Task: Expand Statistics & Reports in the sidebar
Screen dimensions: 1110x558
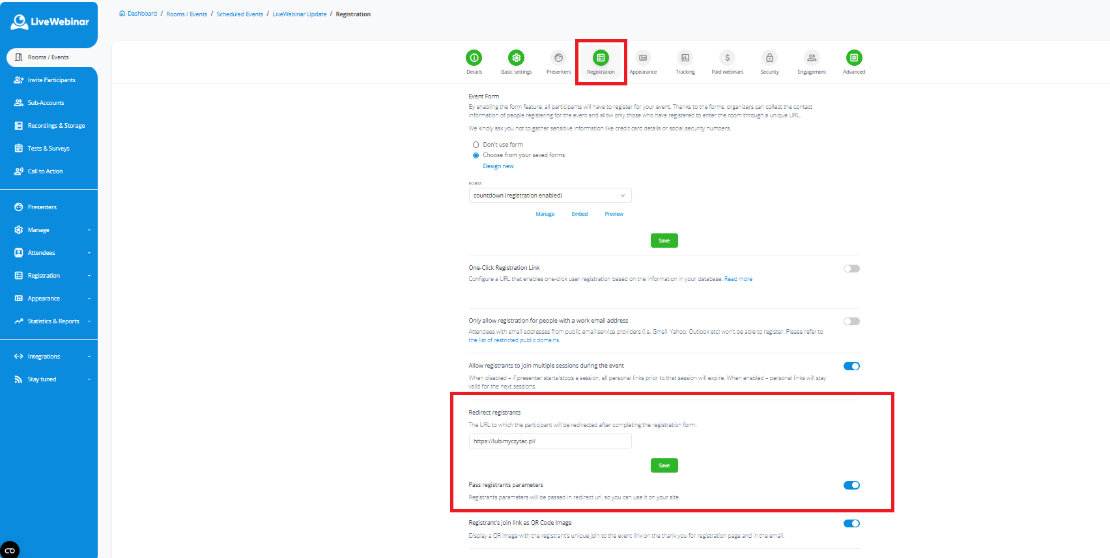Action: click(52, 321)
